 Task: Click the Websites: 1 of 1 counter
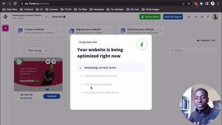click(x=207, y=40)
